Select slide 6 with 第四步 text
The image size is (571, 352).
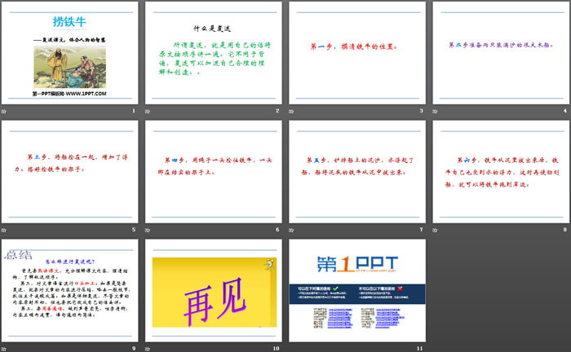click(214, 172)
